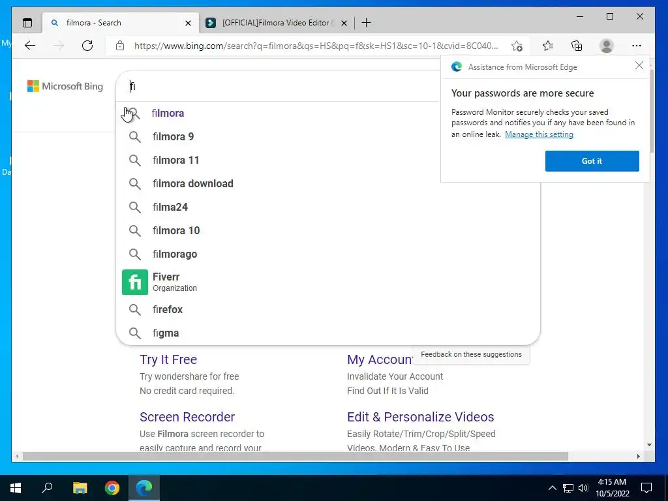Go back with the browser back arrow

[x=30, y=46]
